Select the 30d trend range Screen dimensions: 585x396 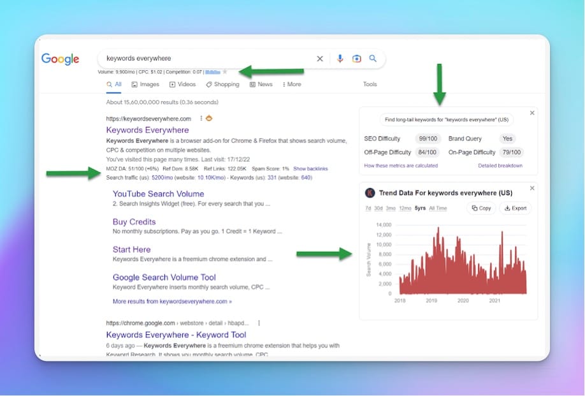[x=379, y=209]
